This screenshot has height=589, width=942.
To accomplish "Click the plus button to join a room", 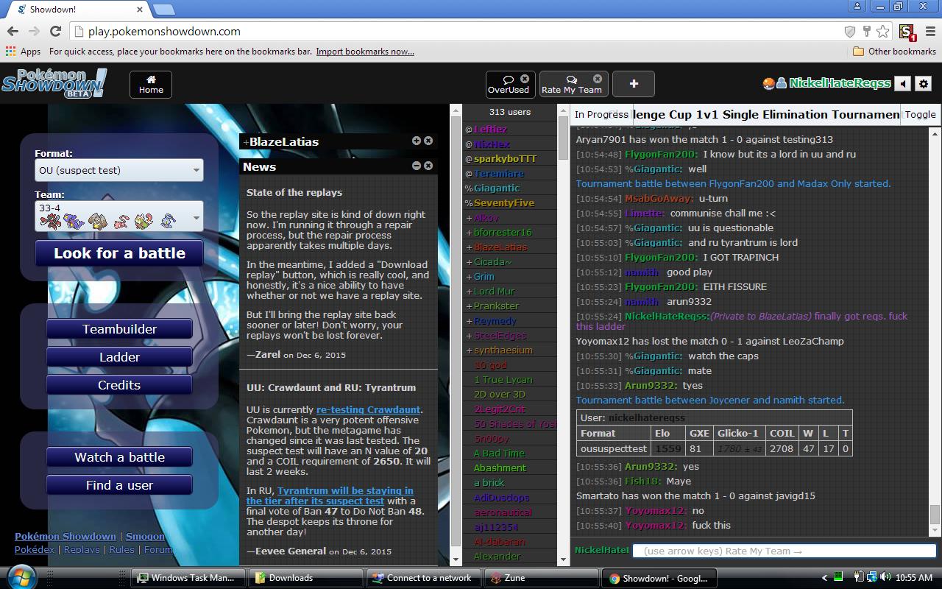I will (x=633, y=84).
